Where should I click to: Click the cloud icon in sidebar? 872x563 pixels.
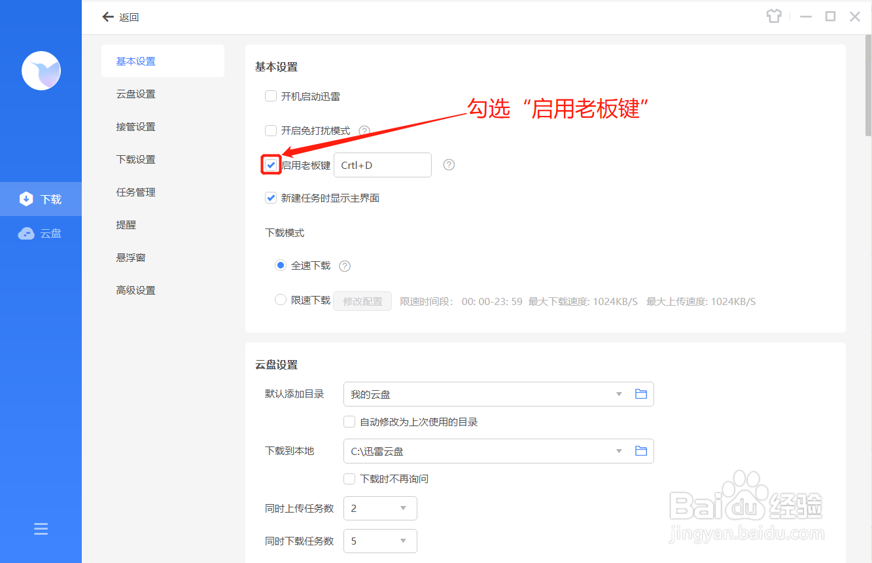click(26, 233)
